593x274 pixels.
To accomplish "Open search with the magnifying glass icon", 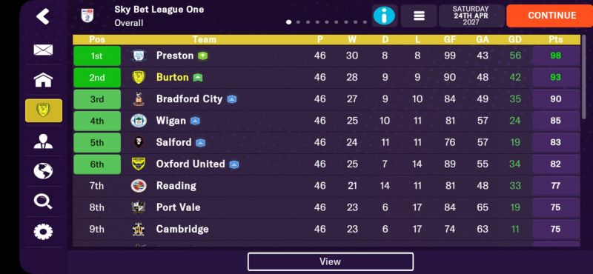I will click(43, 201).
